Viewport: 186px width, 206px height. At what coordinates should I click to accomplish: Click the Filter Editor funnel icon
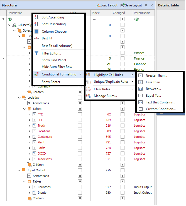36,53
